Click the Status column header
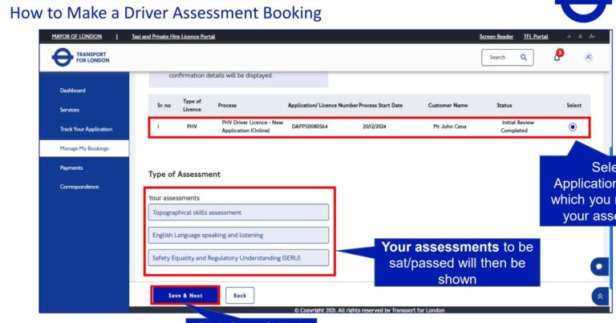The image size is (616, 323). point(504,105)
